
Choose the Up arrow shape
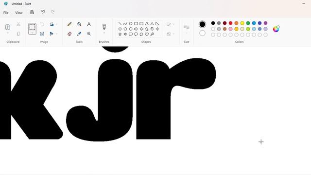(147, 29)
